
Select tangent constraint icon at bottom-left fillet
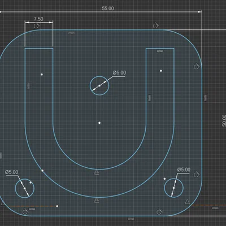point(25,212)
